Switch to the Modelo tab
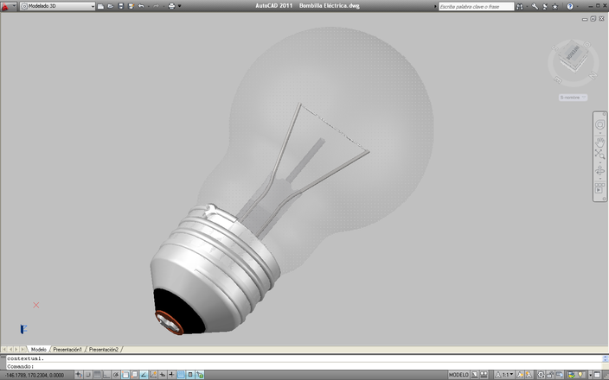 coord(38,350)
